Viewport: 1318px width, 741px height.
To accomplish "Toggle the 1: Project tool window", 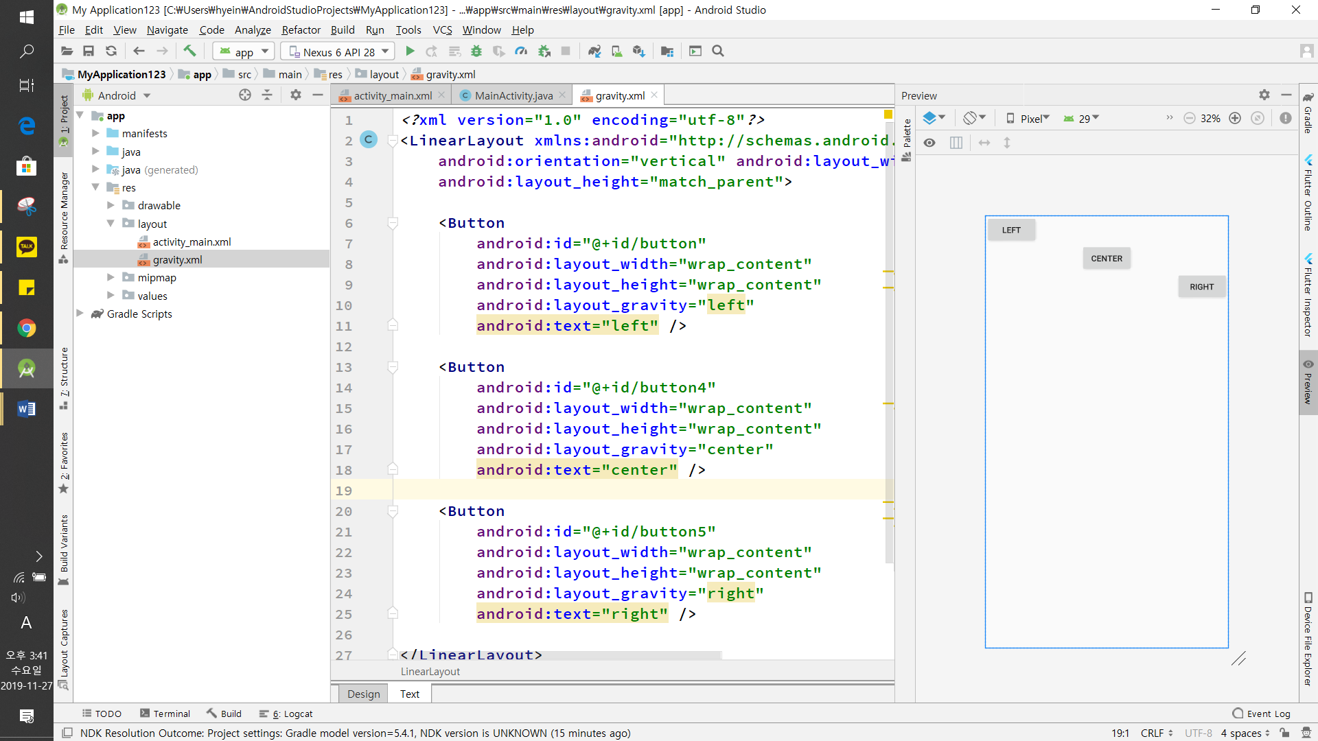I will (64, 115).
